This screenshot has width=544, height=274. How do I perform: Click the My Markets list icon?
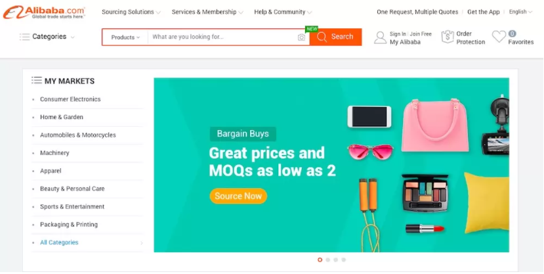pyautogui.click(x=37, y=81)
